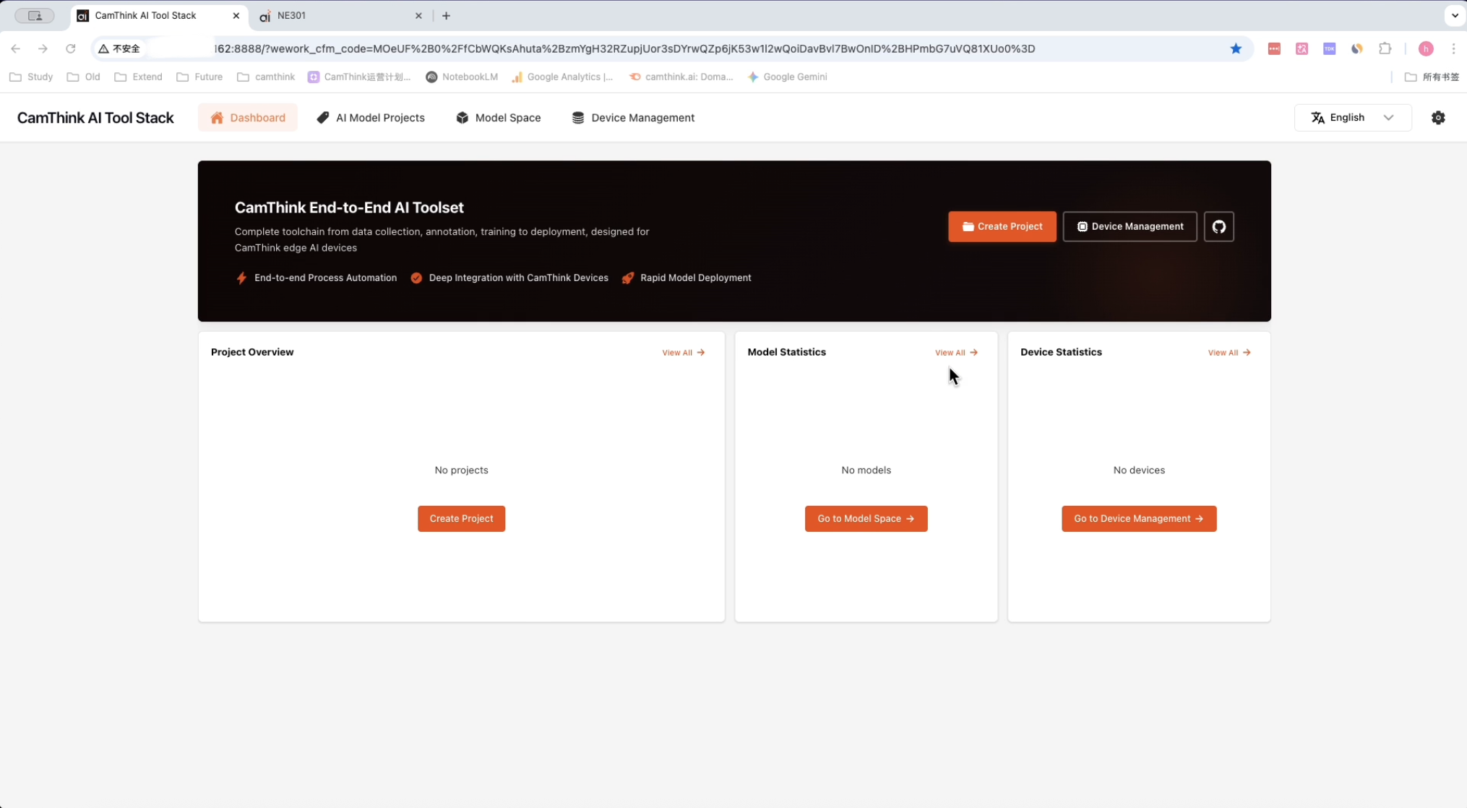Image resolution: width=1467 pixels, height=808 pixels.
Task: View All in Device Statistics
Action: point(1229,353)
